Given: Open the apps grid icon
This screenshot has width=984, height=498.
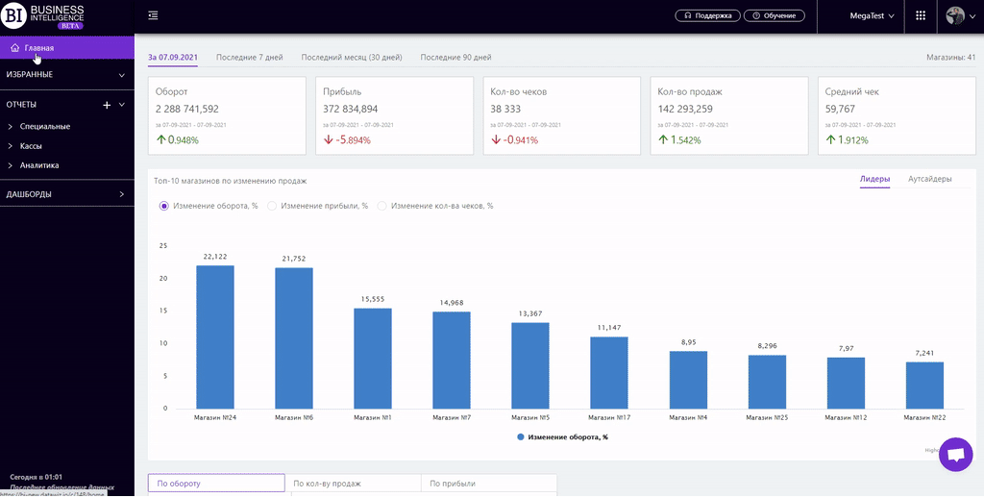Looking at the screenshot, I should click(921, 16).
